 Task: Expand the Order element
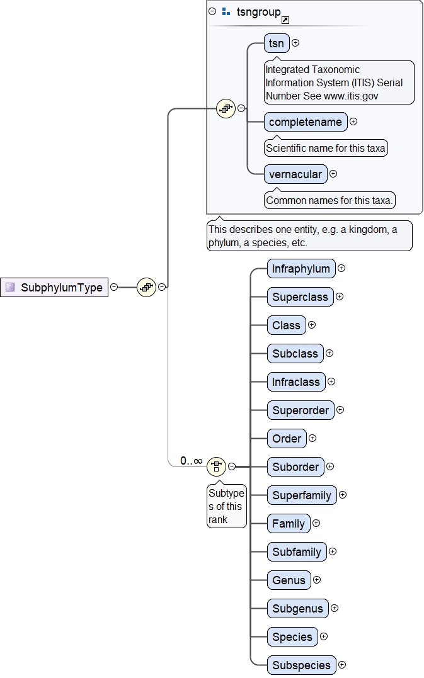point(312,438)
